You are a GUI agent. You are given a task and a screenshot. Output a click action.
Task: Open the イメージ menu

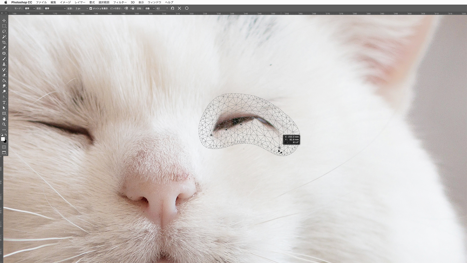[x=65, y=2]
